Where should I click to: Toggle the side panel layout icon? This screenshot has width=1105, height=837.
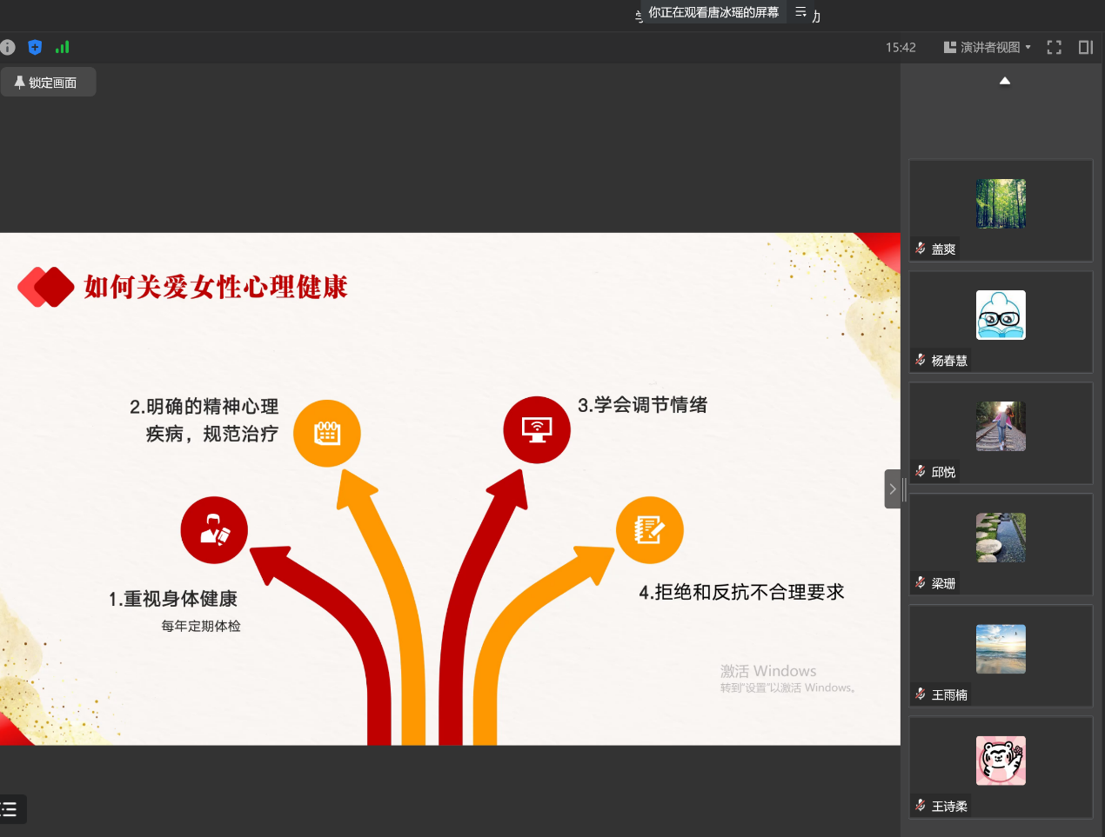point(1085,48)
